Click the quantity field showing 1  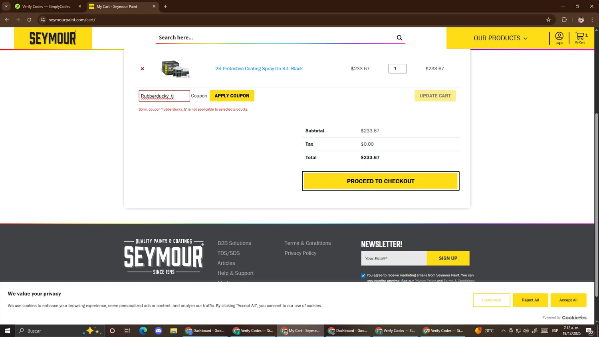tap(397, 69)
